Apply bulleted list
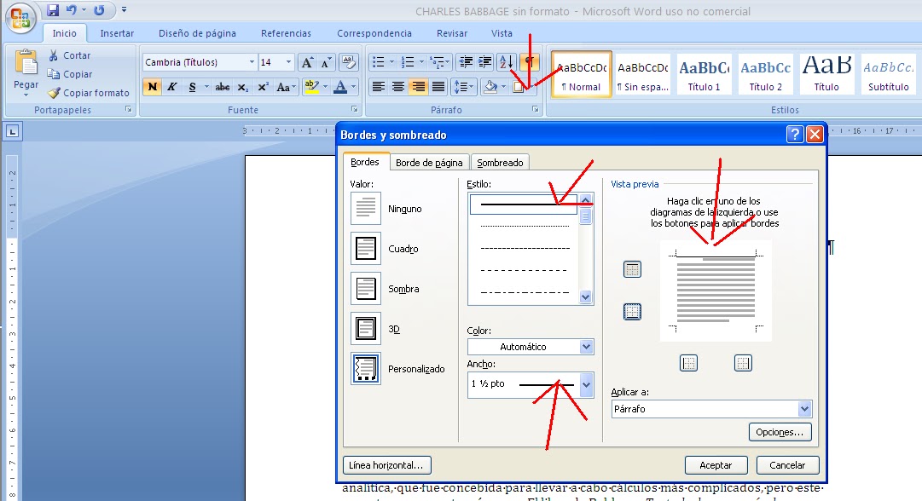Image resolution: width=922 pixels, height=501 pixels. tap(379, 62)
